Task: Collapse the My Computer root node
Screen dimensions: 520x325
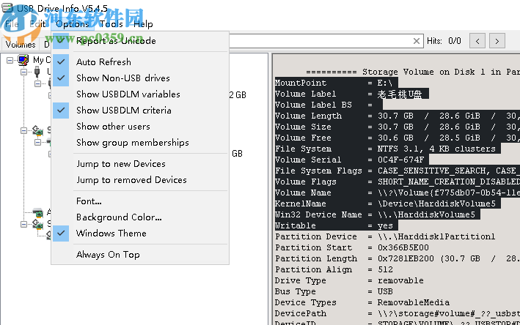Action: [x=10, y=60]
